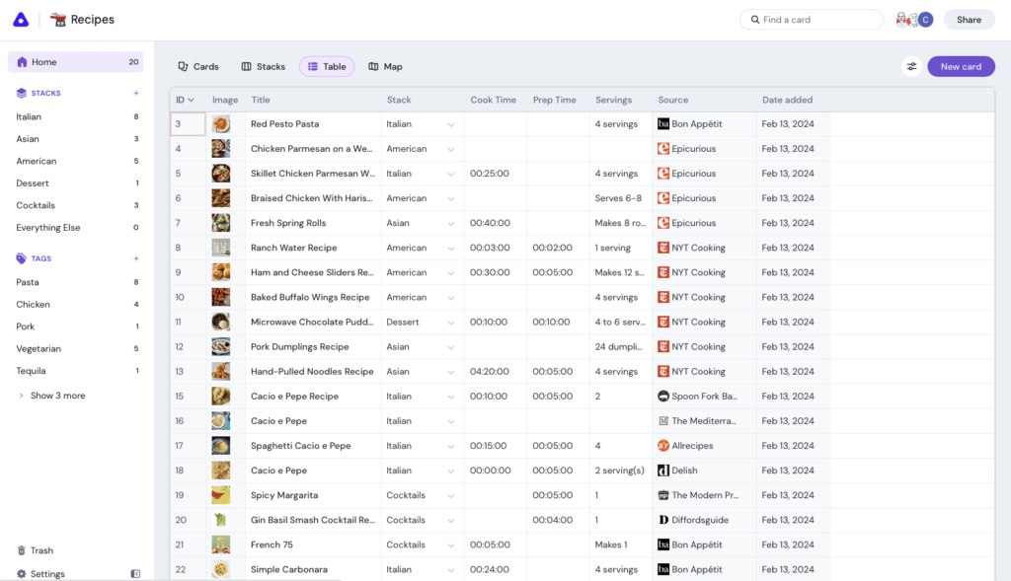The image size is (1011, 581).
Task: Click the Fresh Spring Rolls image thumbnail
Action: (221, 222)
